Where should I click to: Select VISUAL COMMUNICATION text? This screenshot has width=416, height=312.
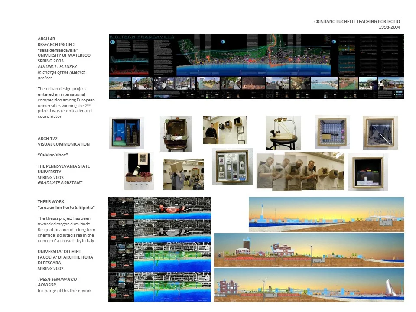pos(64,144)
